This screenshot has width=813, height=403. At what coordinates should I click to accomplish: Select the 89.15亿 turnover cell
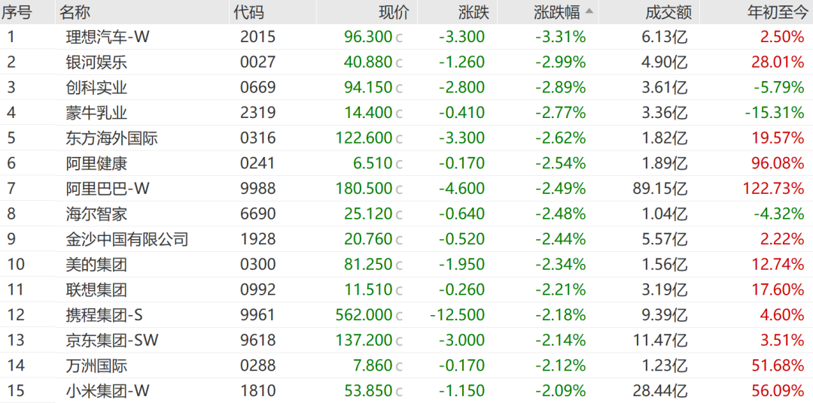[660, 189]
